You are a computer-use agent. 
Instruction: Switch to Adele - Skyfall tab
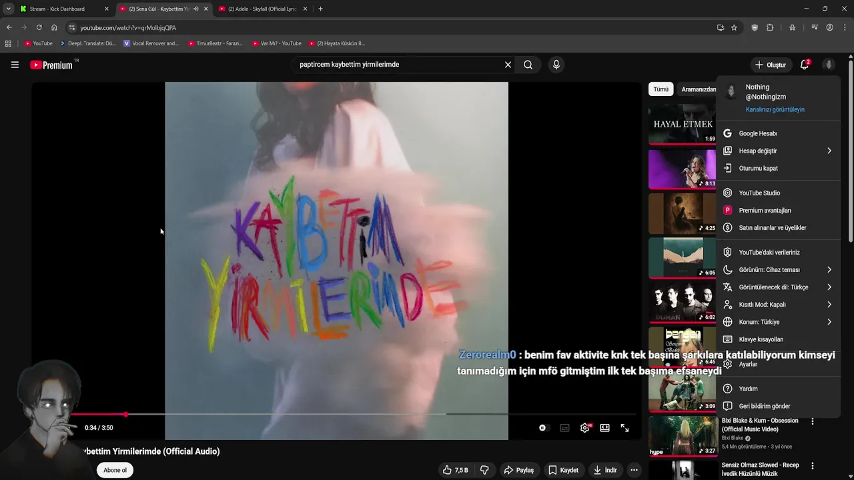tap(263, 9)
